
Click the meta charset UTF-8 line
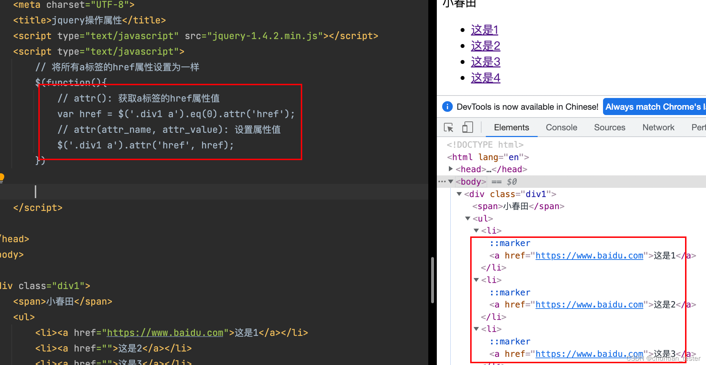pos(74,5)
